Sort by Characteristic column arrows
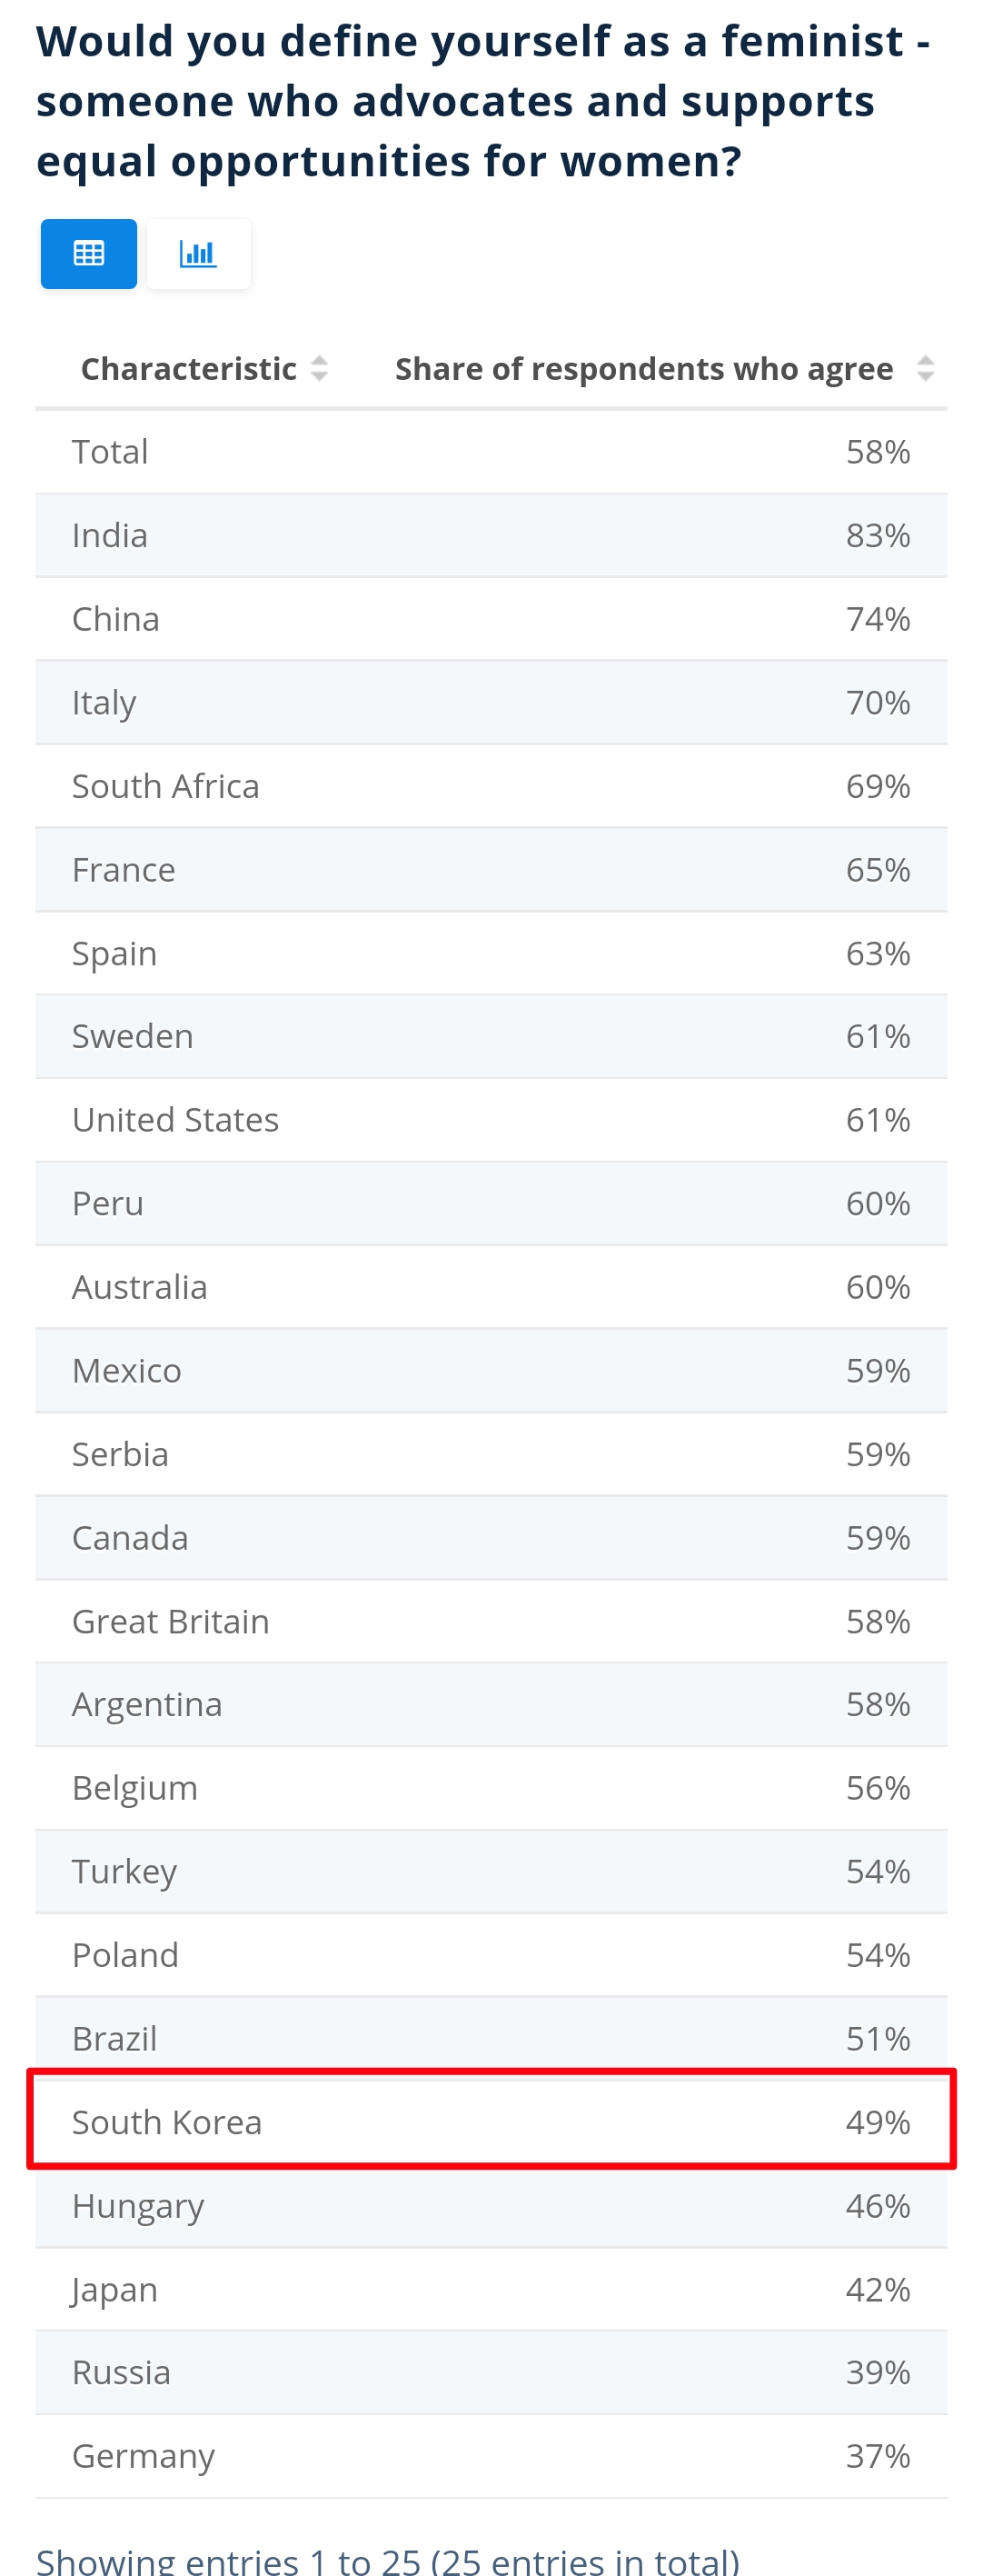 click(x=319, y=369)
